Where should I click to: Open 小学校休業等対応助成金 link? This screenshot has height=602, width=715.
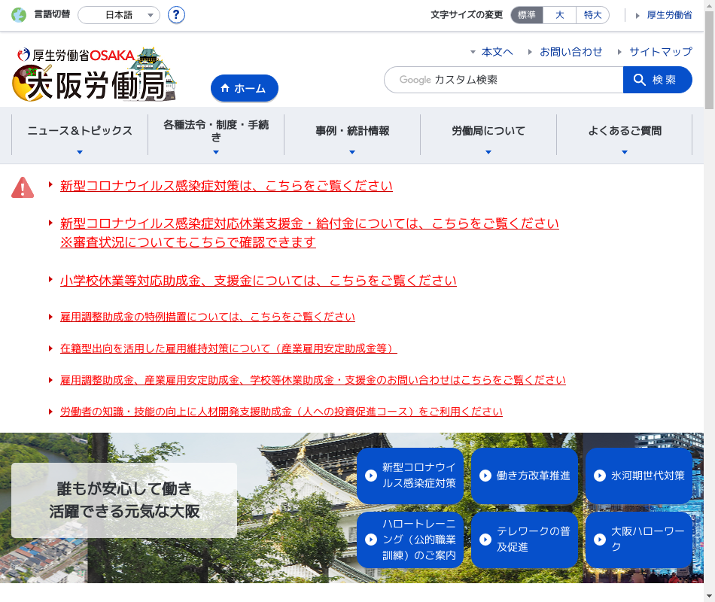258,281
